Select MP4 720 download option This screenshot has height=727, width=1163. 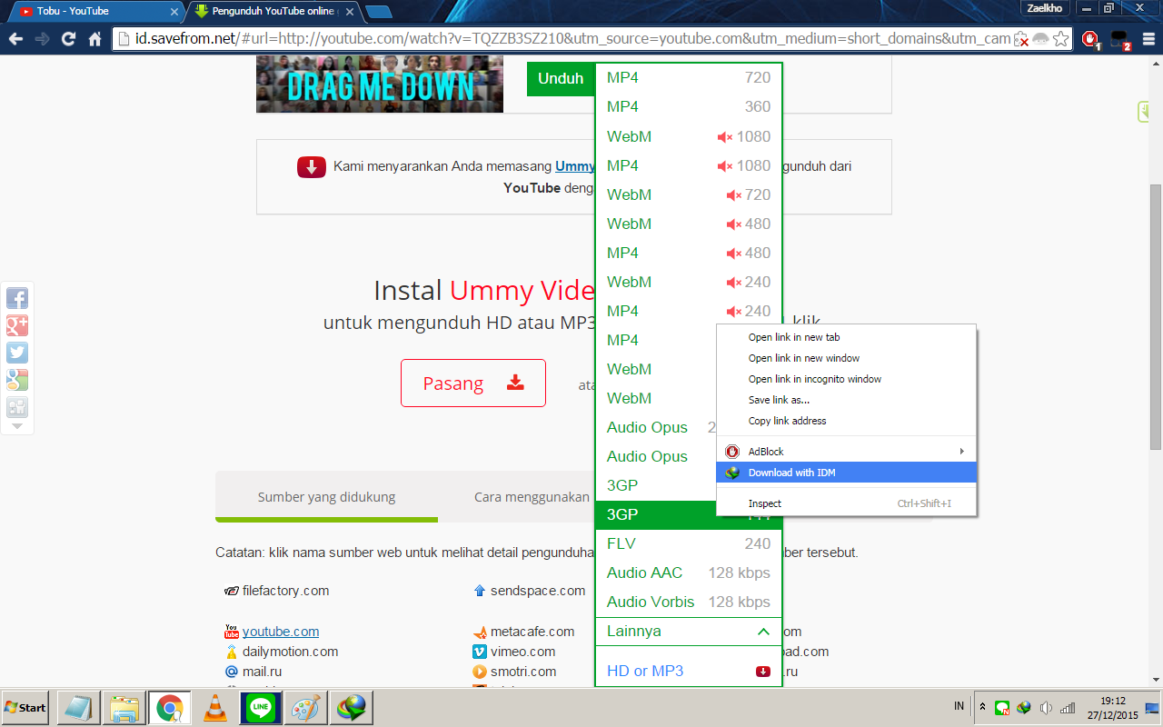pyautogui.click(x=689, y=78)
